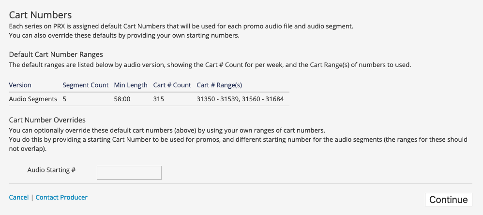Click the Cart # Count column header
Viewport: 483px width, 215px height.
coord(172,85)
